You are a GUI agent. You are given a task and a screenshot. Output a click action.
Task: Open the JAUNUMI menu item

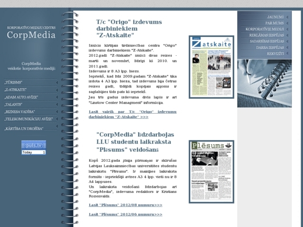tap(275, 17)
